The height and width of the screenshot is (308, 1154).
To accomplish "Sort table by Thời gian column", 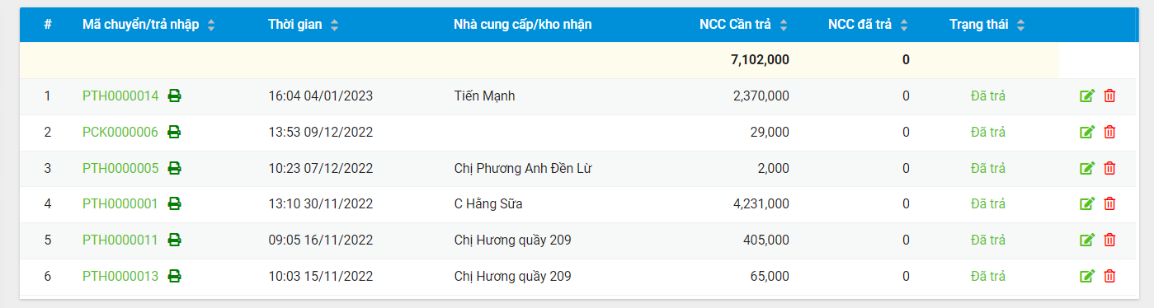I will (x=334, y=26).
